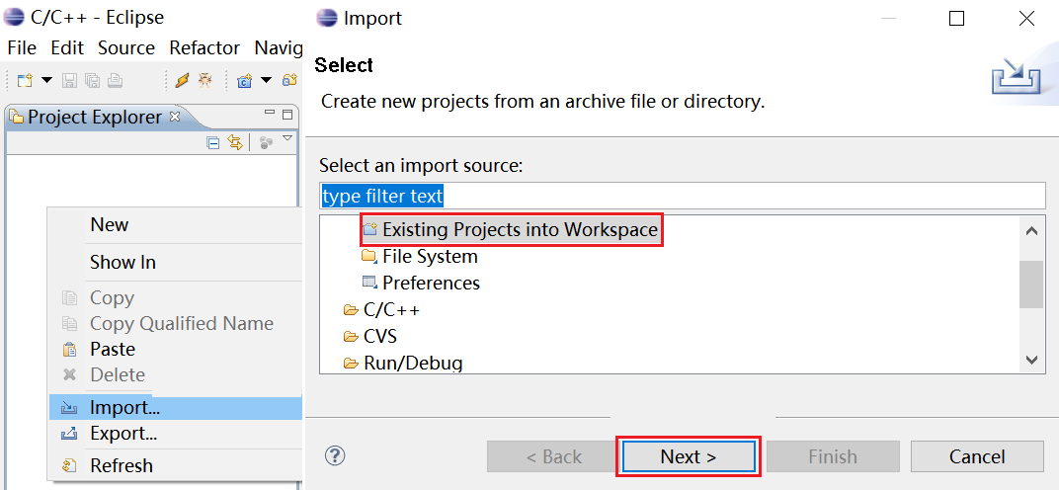1059x490 pixels.
Task: Click the lightning bolt toolbar icon
Action: (x=183, y=80)
